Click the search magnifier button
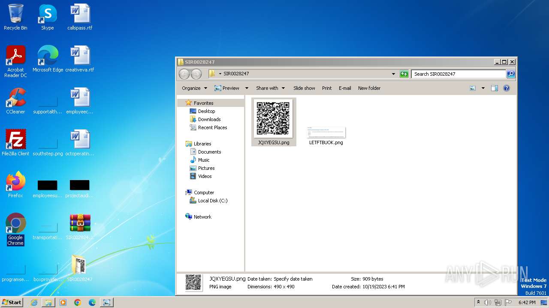Image resolution: width=549 pixels, height=308 pixels. click(511, 74)
